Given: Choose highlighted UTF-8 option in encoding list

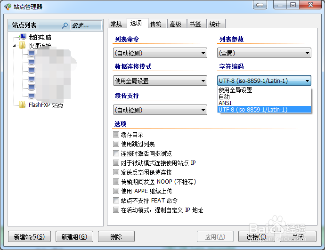Looking at the screenshot, I should point(264,109).
